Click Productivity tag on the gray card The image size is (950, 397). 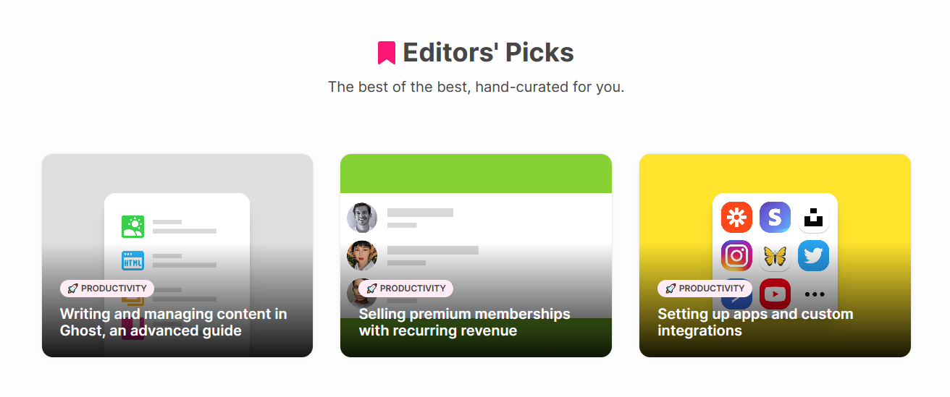tap(107, 289)
